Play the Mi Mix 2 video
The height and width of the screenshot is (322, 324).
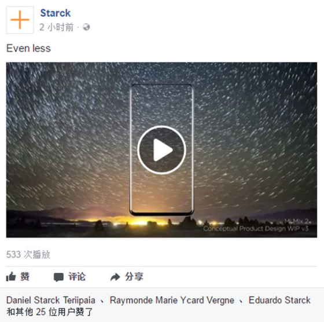(x=161, y=150)
